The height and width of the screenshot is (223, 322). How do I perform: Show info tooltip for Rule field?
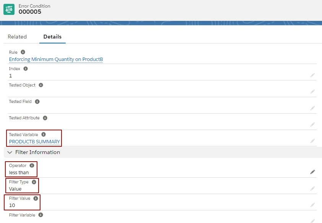point(23,52)
